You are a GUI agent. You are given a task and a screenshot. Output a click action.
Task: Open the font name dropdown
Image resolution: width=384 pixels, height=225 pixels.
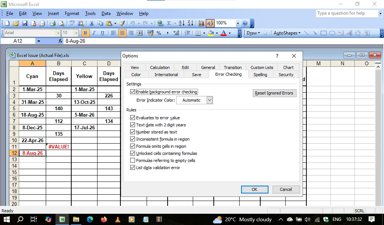point(58,33)
